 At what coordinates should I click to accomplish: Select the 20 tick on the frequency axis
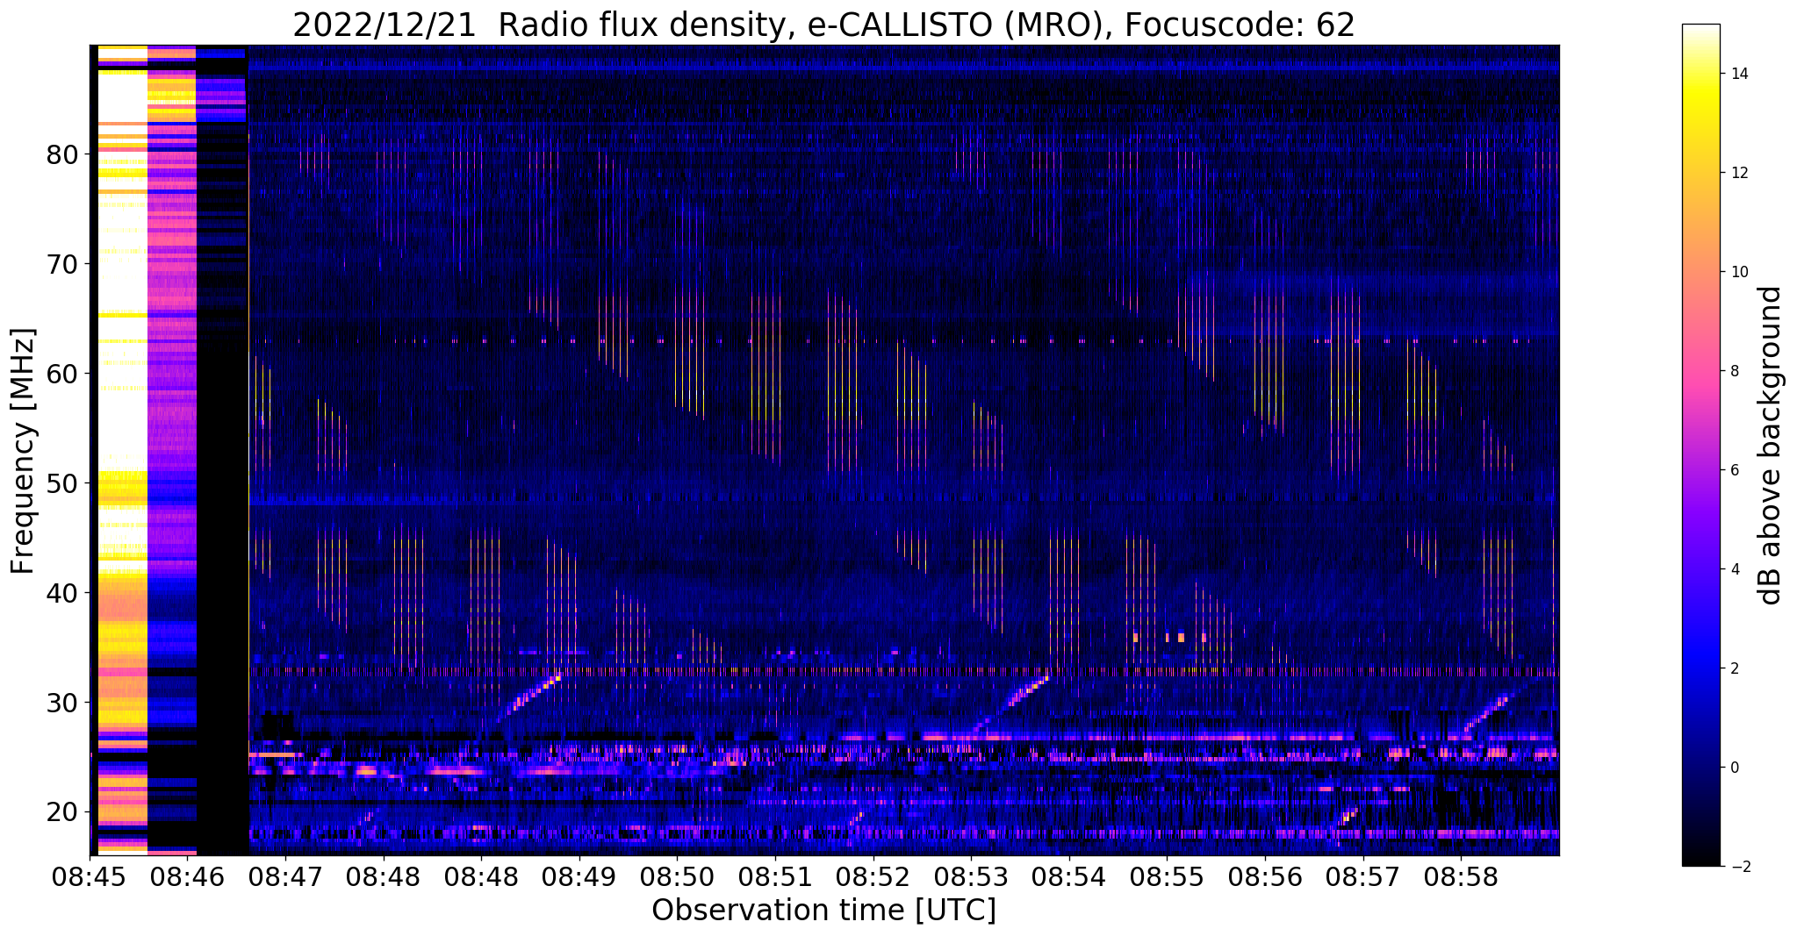62,812
